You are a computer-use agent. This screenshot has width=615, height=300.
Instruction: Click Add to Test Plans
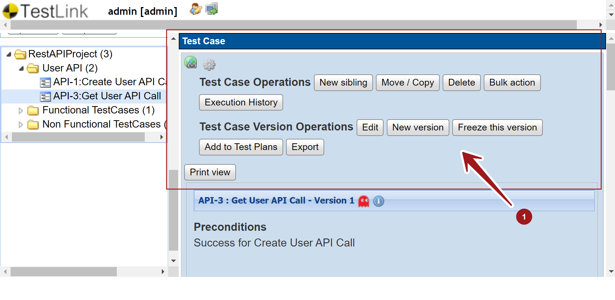[x=241, y=147]
